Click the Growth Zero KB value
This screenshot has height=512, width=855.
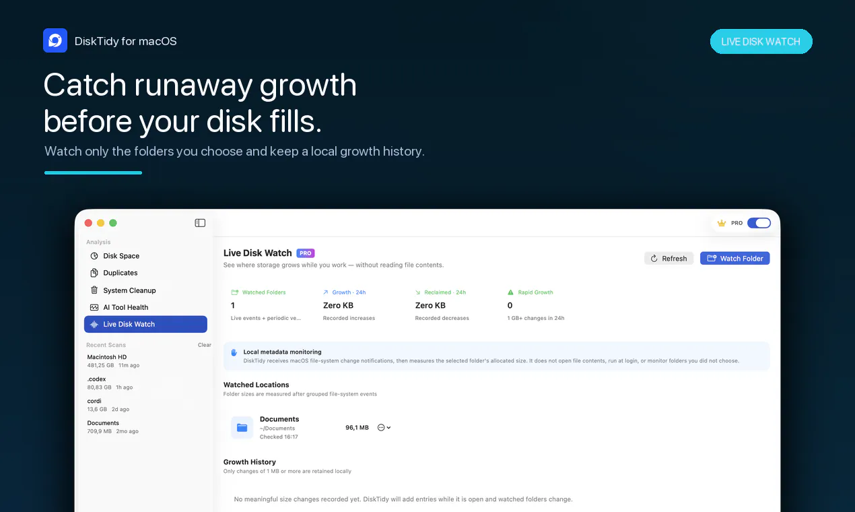coord(338,305)
